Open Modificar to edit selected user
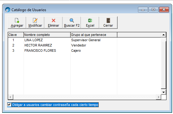The width and height of the screenshot is (173, 114). pos(35,23)
